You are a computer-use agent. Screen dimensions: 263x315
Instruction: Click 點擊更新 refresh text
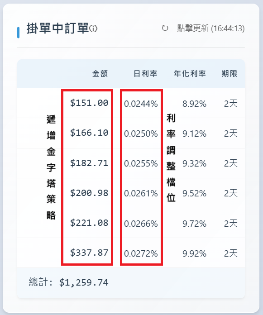pos(211,28)
